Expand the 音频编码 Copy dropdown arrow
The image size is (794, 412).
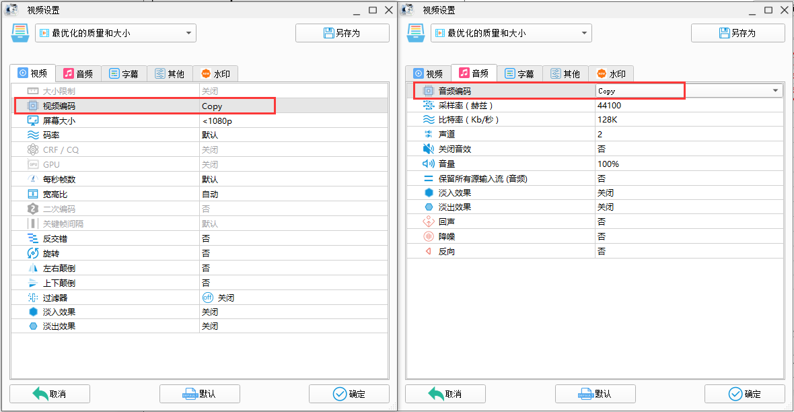(775, 91)
